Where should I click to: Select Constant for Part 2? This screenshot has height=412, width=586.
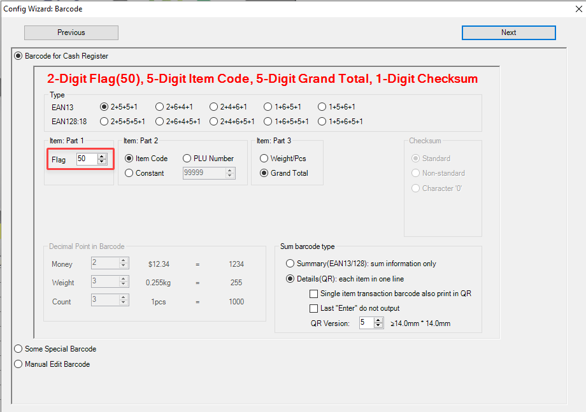[x=129, y=173]
